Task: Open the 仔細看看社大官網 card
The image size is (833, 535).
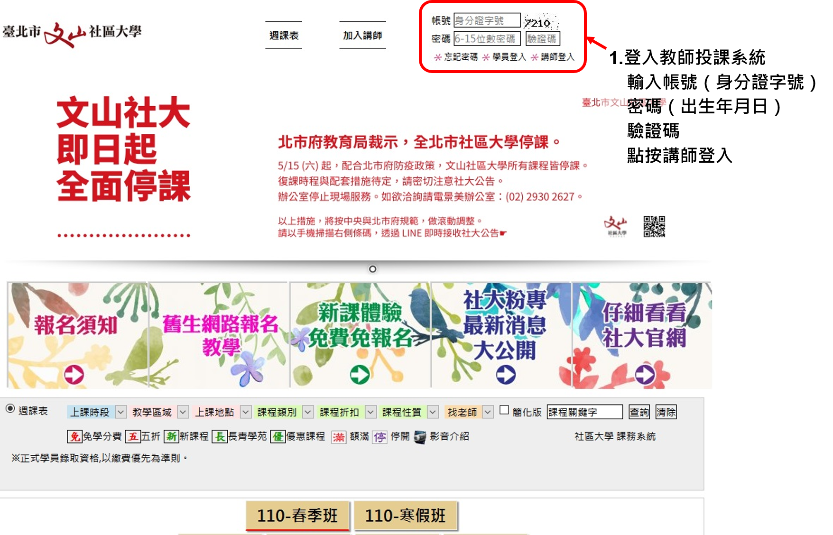Action: tap(642, 335)
